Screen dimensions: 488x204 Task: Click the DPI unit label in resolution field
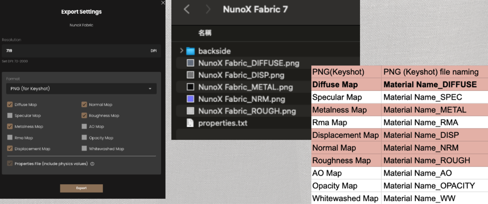coord(154,51)
